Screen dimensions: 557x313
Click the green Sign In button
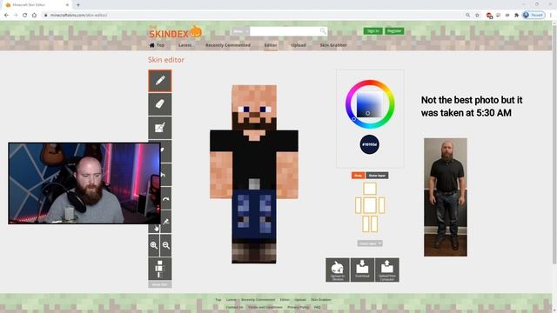coord(373,31)
